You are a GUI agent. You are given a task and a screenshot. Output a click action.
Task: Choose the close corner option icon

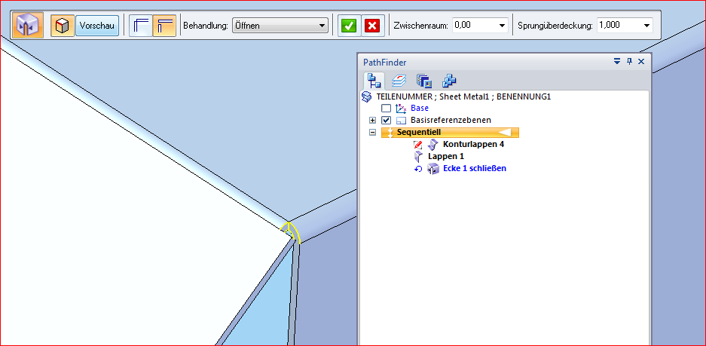(x=141, y=26)
